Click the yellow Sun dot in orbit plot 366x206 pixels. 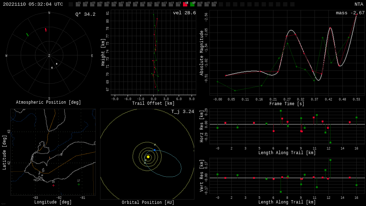(148, 157)
